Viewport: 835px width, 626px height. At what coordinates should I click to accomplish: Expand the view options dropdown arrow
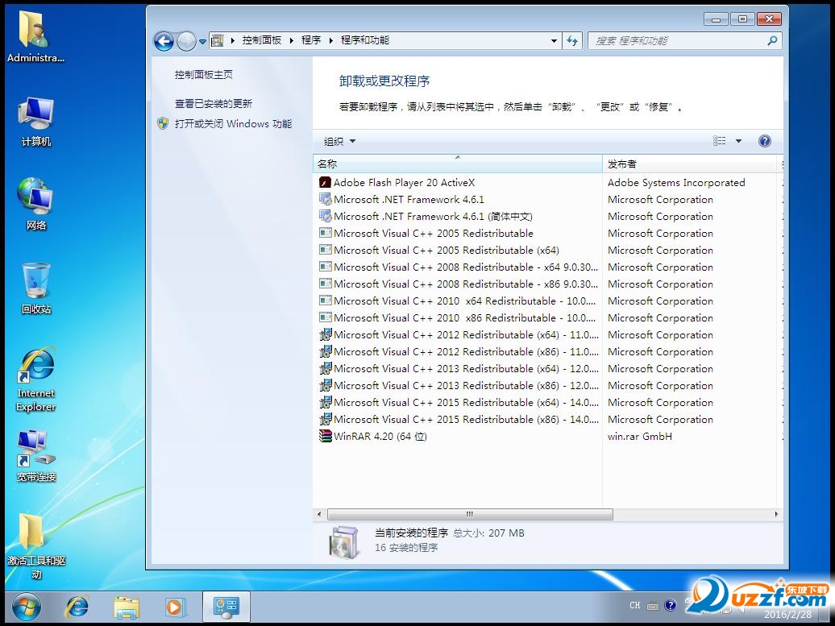(x=738, y=141)
